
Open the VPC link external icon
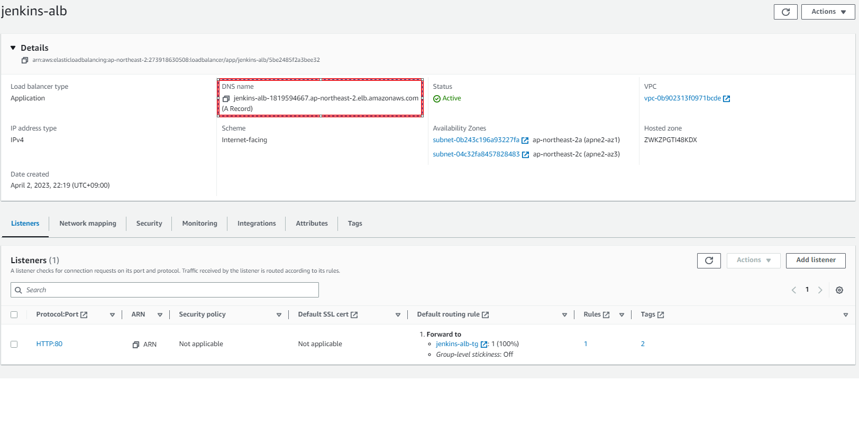(x=727, y=99)
